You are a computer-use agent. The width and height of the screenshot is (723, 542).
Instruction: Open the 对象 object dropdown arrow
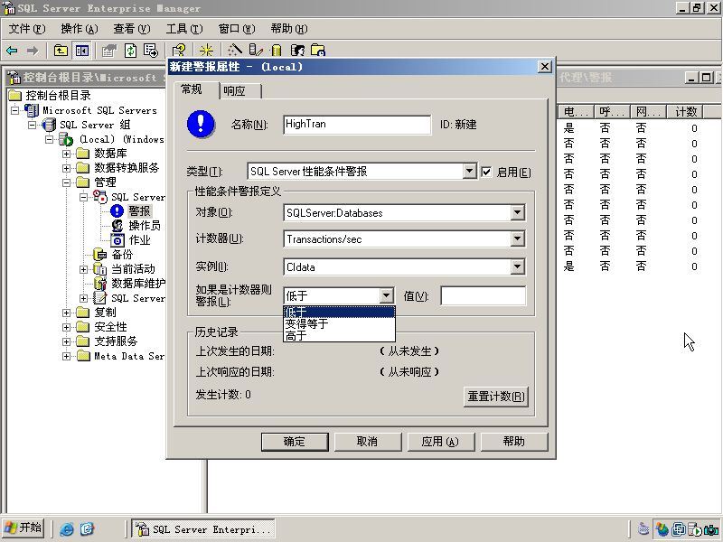[517, 212]
